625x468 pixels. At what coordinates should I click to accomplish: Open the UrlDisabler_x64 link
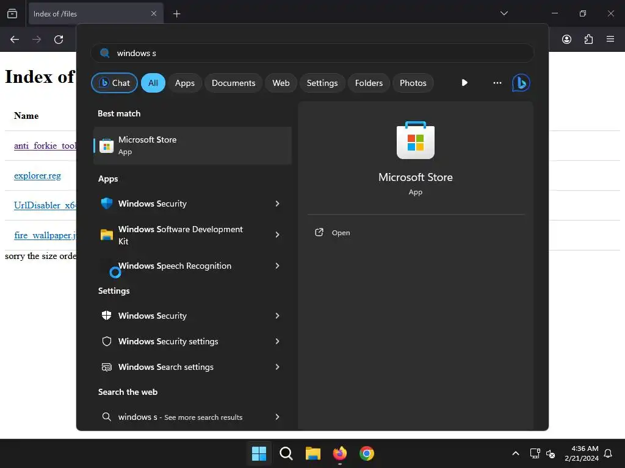coord(45,205)
